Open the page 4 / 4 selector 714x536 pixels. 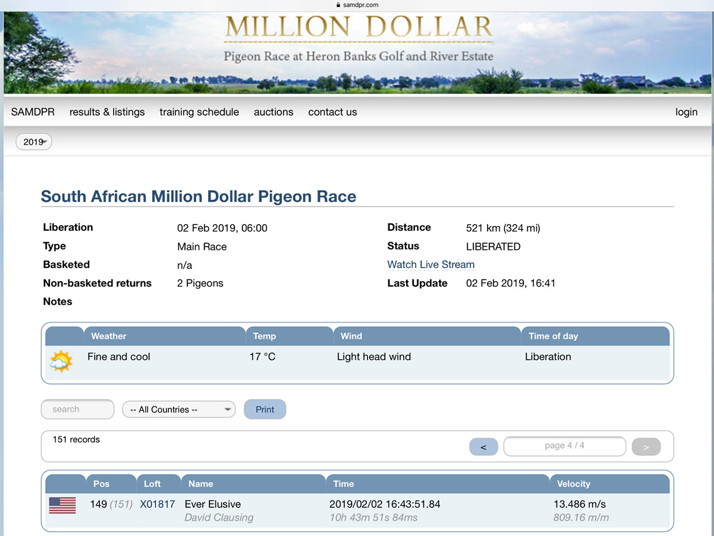point(564,446)
